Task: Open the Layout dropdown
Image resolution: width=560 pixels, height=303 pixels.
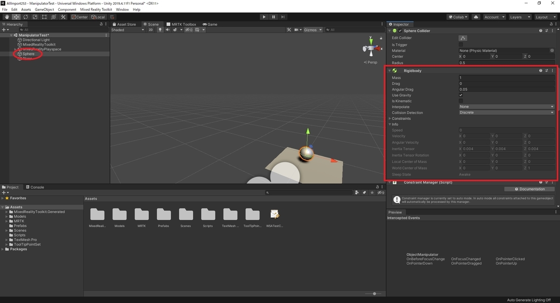Action: 545,17
